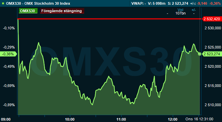Click the 2 515,000 price axis label

coord(213,86)
